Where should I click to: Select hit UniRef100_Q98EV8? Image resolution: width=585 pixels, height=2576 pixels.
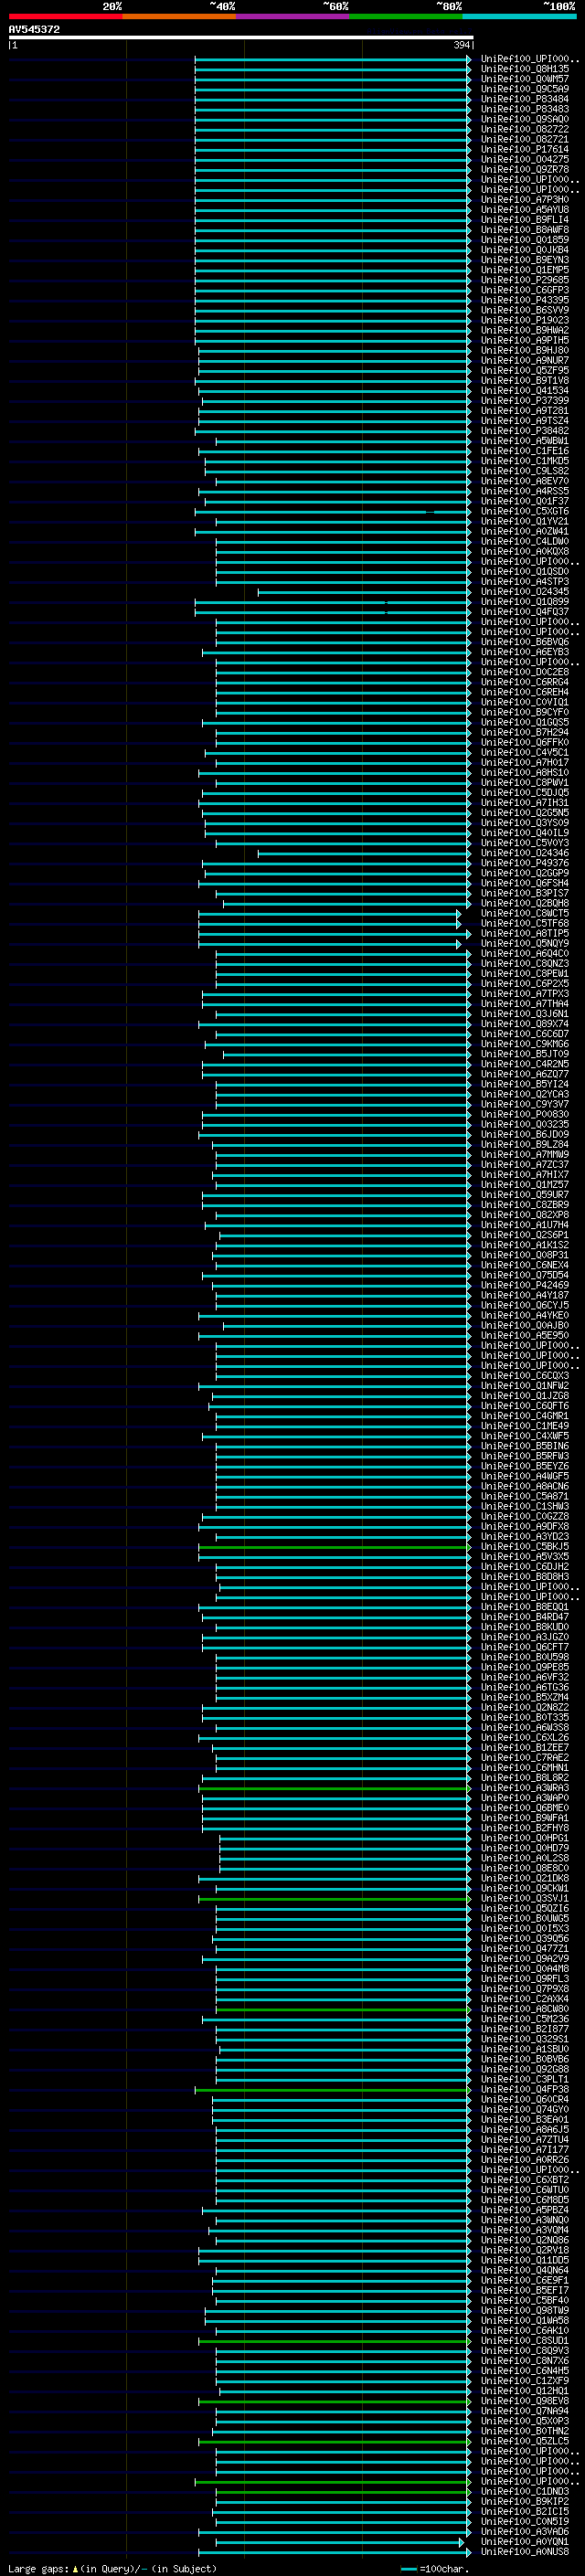[x=524, y=2400]
